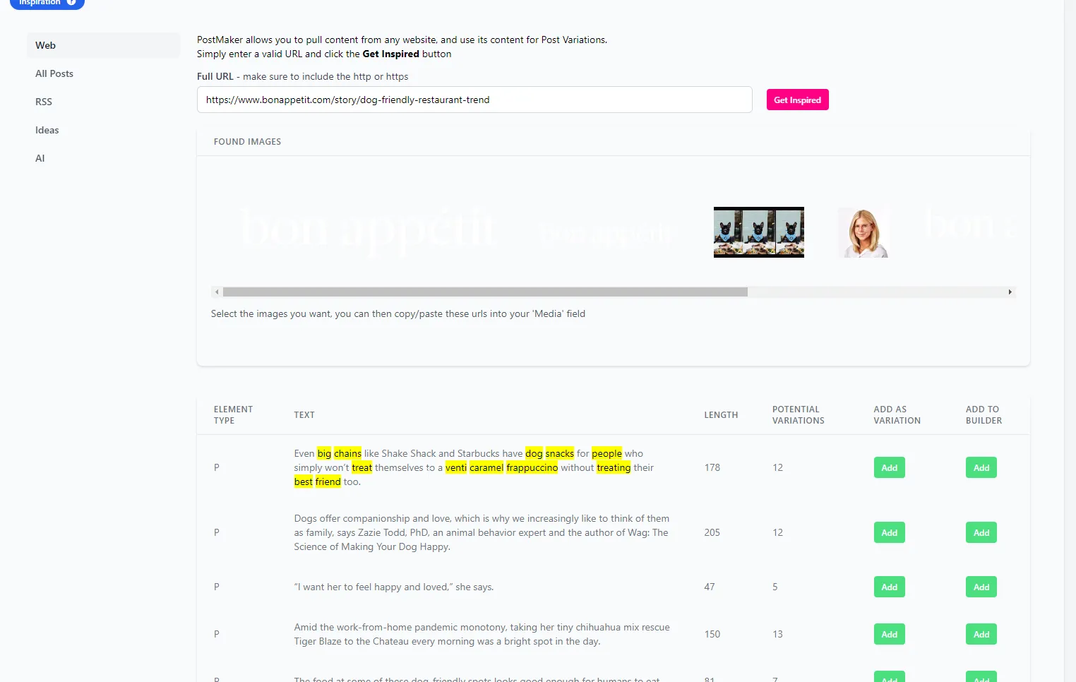Add 'Dogs offer companionship' text to builder
This screenshot has width=1076, height=682.
pos(981,532)
